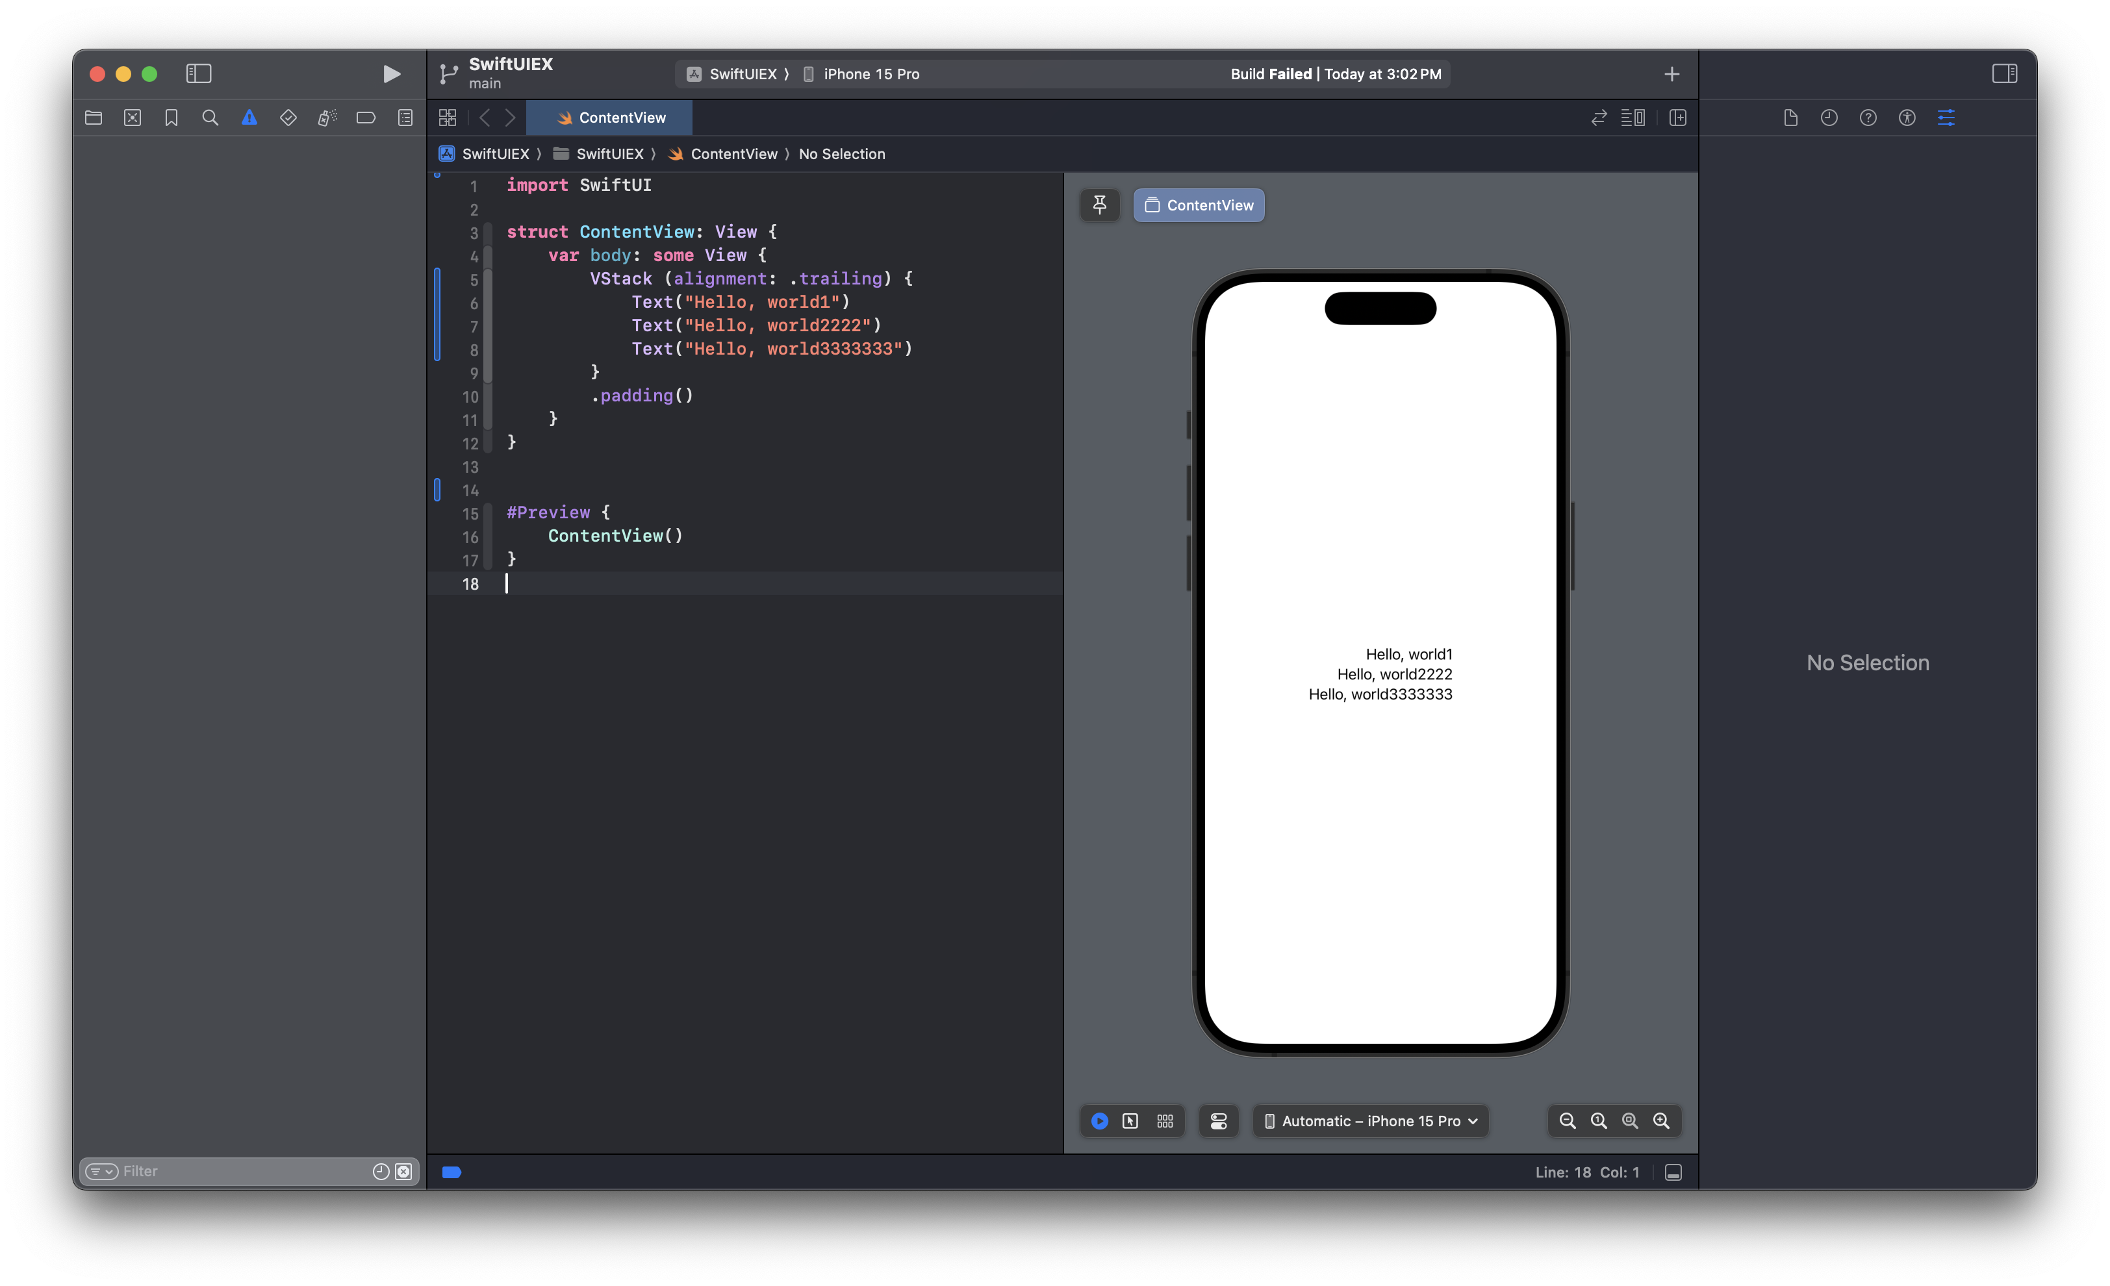The width and height of the screenshot is (2110, 1286).
Task: Toggle the right inspector panel
Action: point(2004,75)
